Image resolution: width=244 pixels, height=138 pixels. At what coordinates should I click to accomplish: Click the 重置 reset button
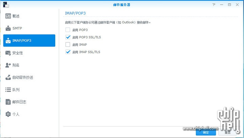227,132
